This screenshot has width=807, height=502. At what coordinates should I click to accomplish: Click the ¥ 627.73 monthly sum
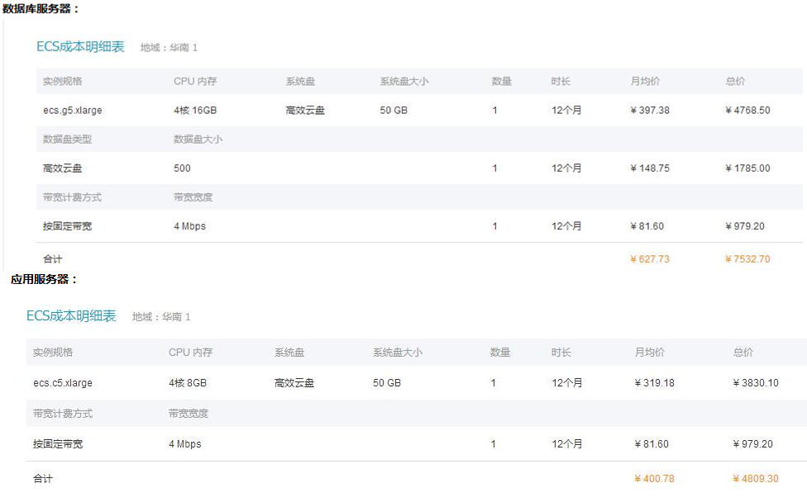point(649,259)
